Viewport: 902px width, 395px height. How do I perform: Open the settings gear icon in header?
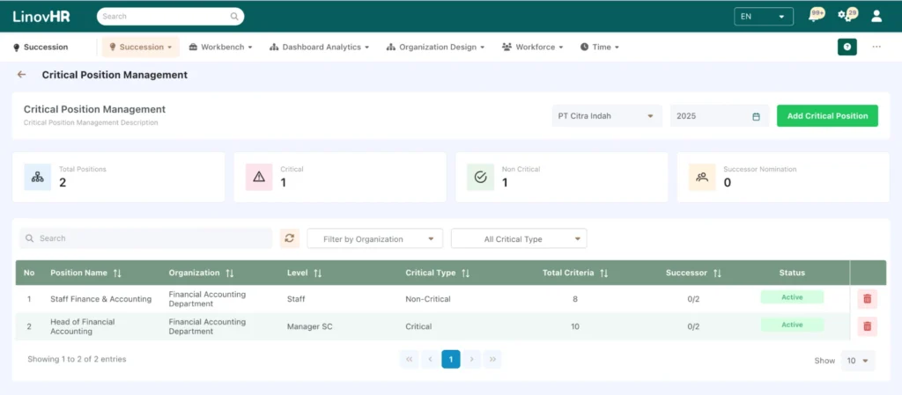(846, 16)
